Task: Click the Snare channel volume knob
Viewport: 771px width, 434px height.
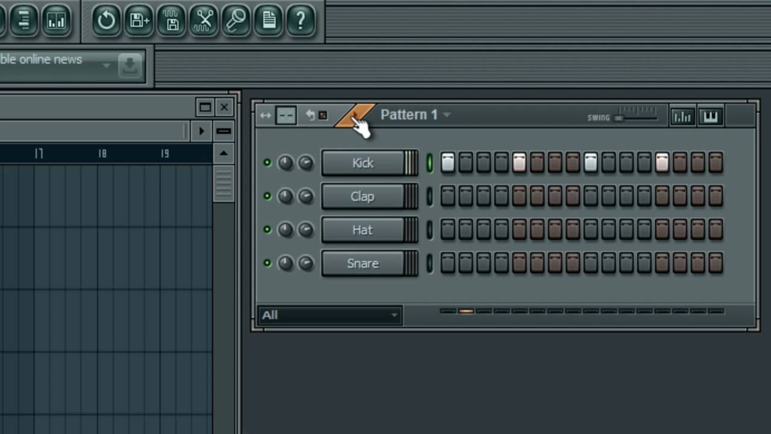Action: click(306, 263)
